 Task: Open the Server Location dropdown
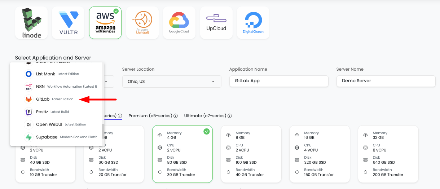click(x=172, y=82)
